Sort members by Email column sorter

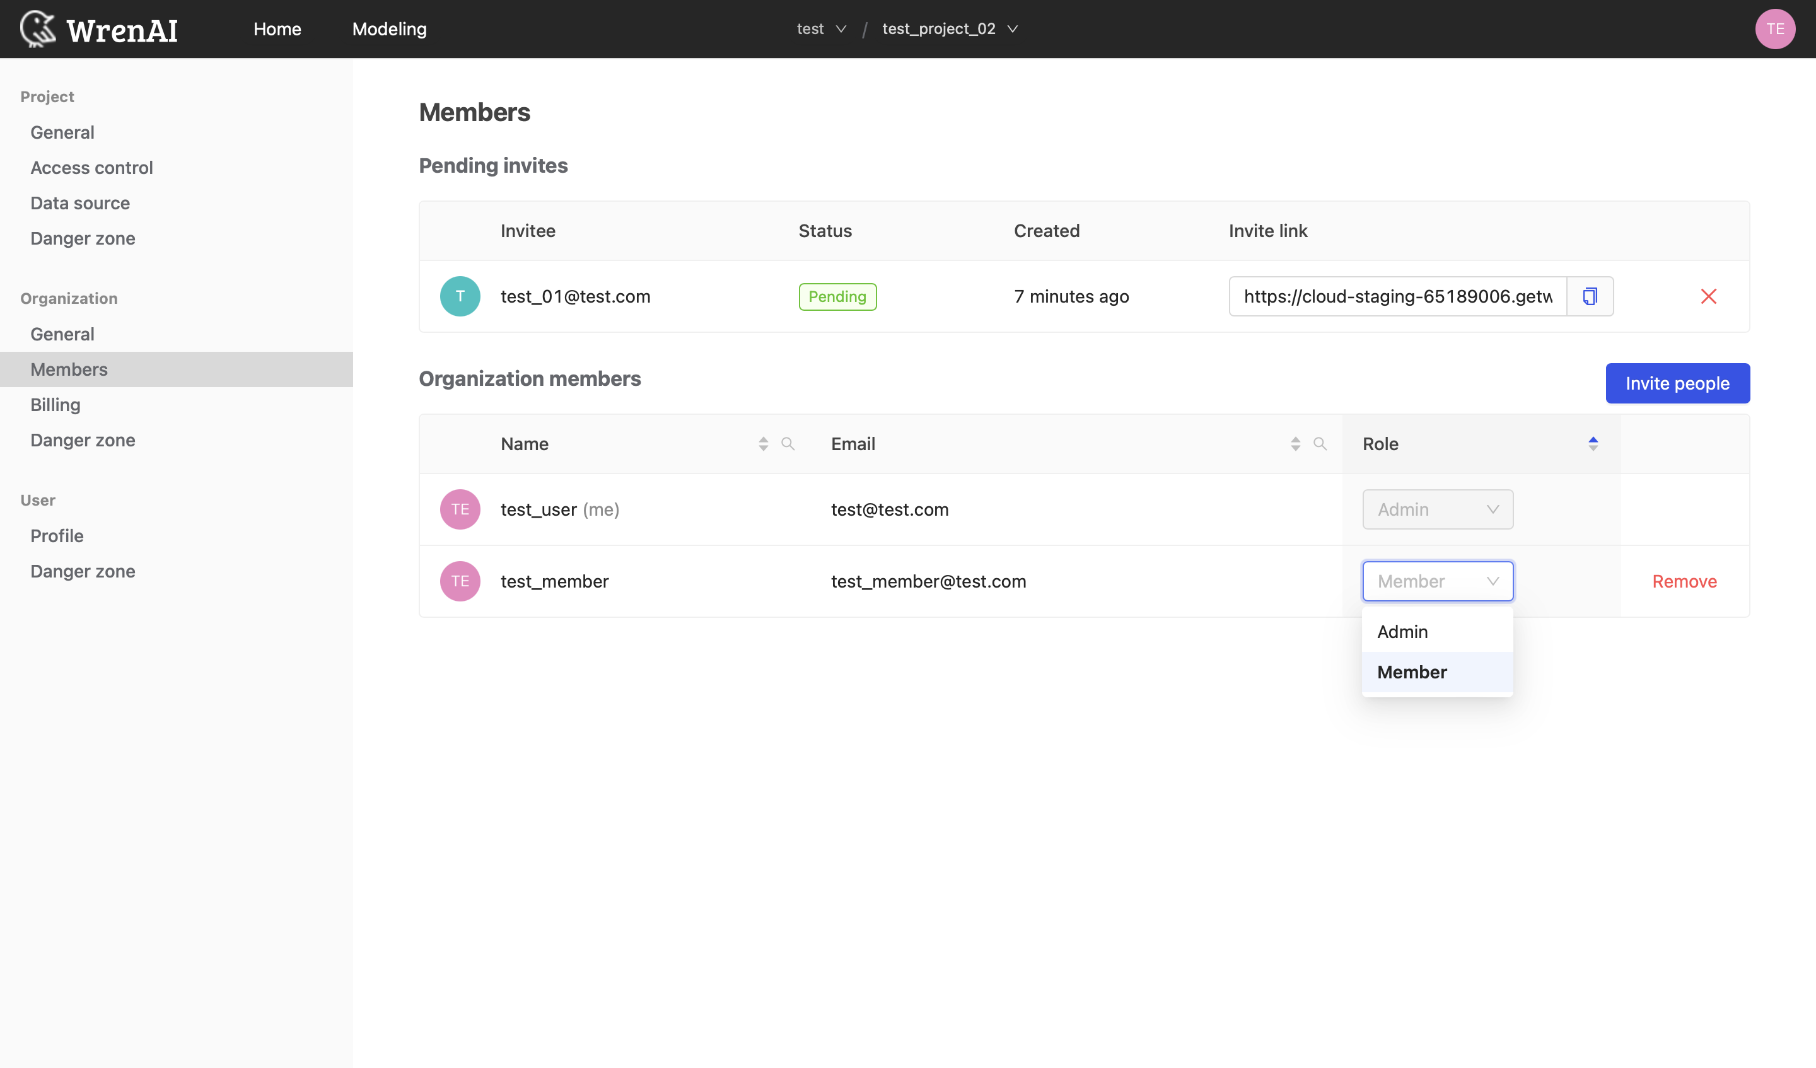(1296, 444)
